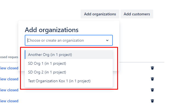
Task: Collapse the organization dropdown using the chevron arrow
Action: coord(107,40)
